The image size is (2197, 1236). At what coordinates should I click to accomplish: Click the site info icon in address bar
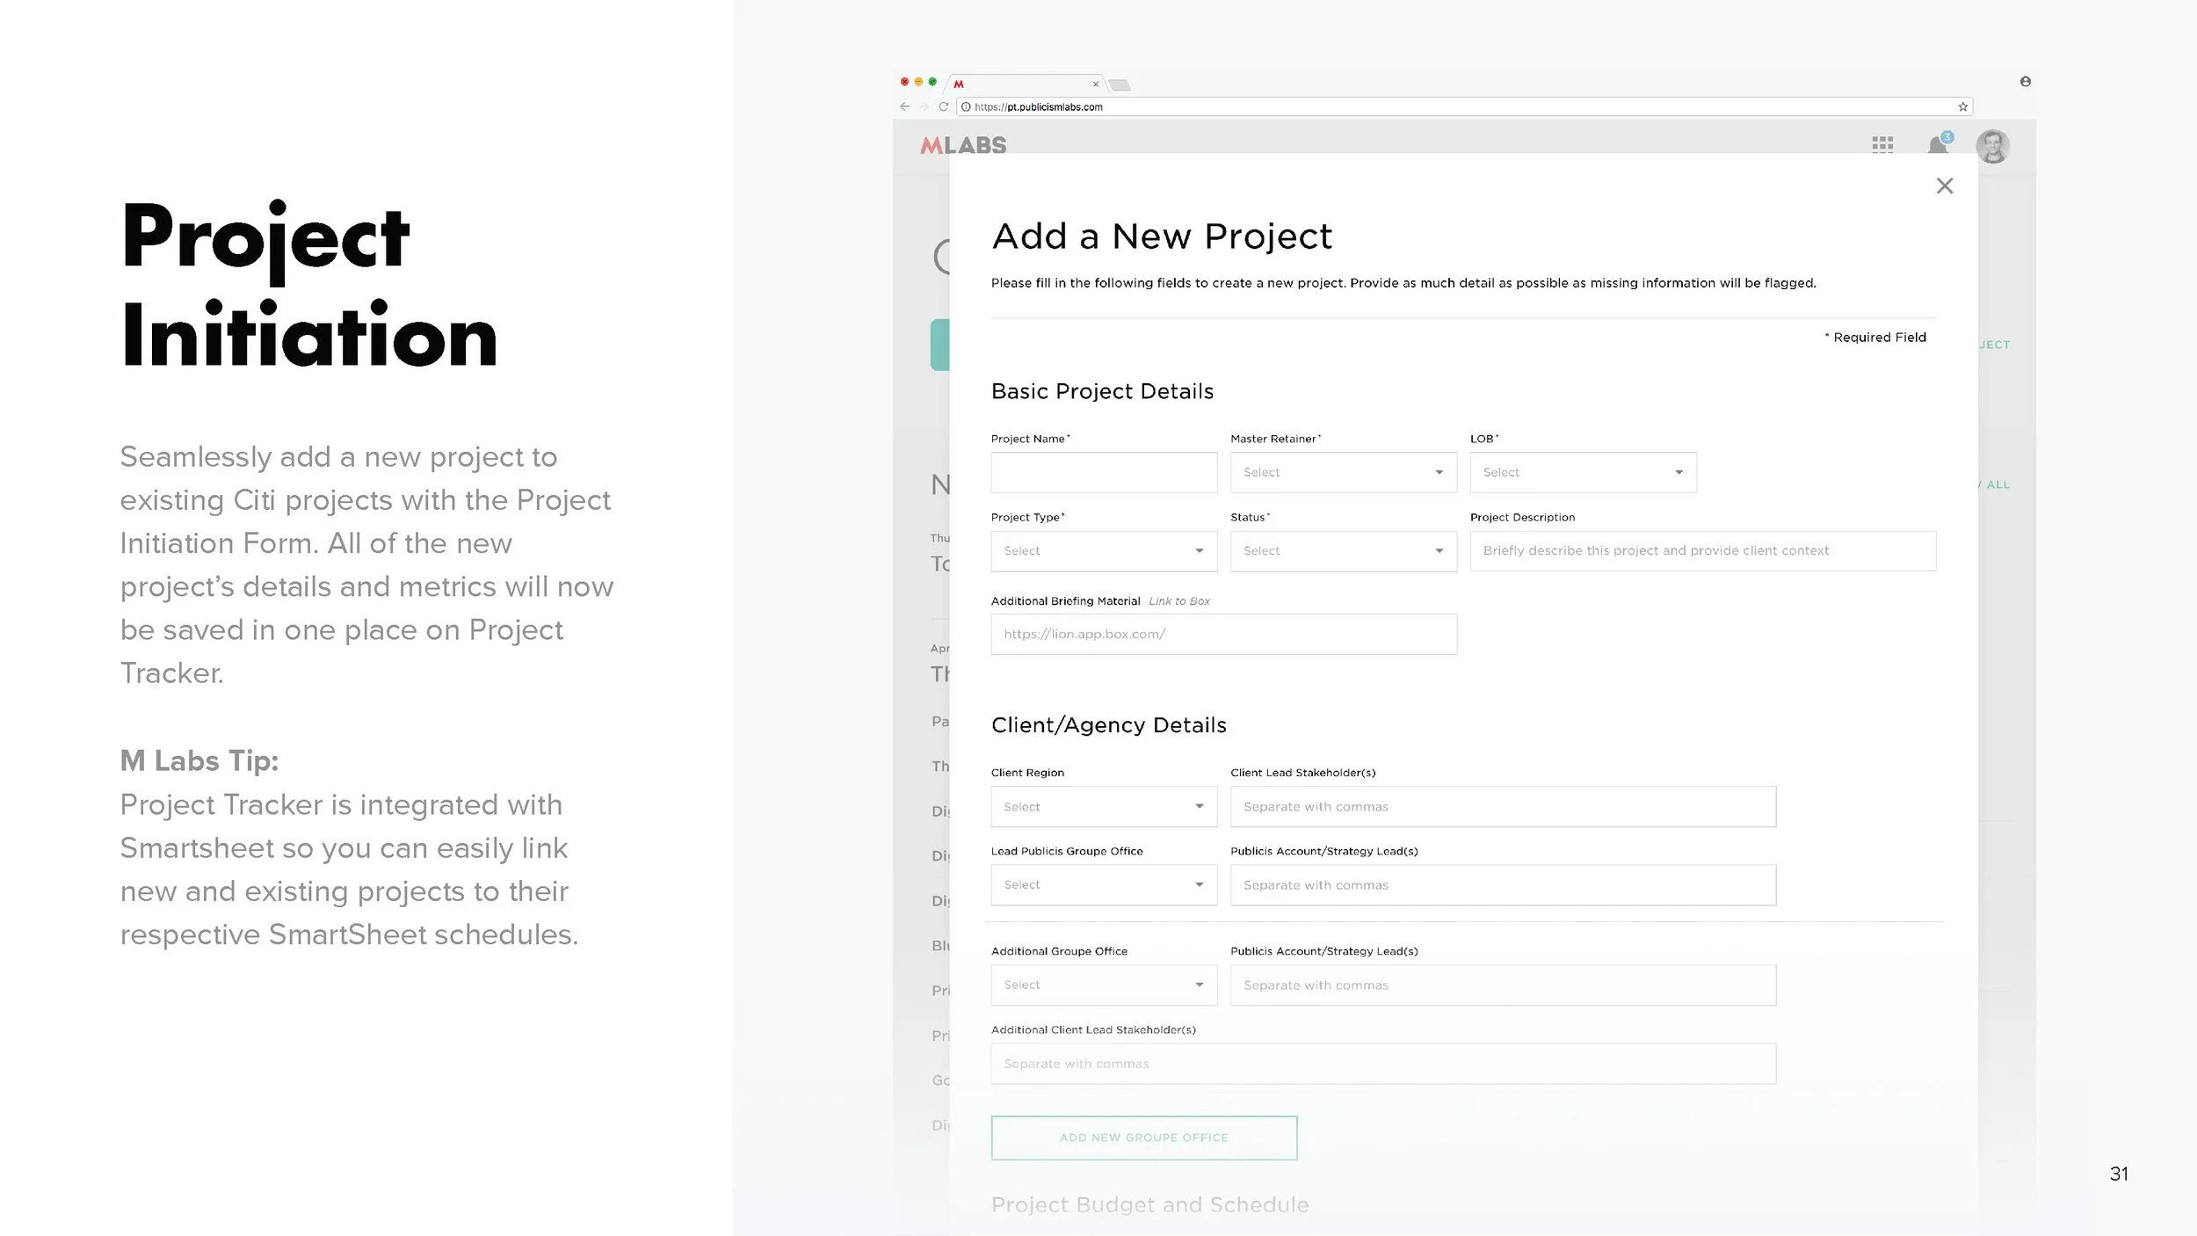[x=966, y=106]
